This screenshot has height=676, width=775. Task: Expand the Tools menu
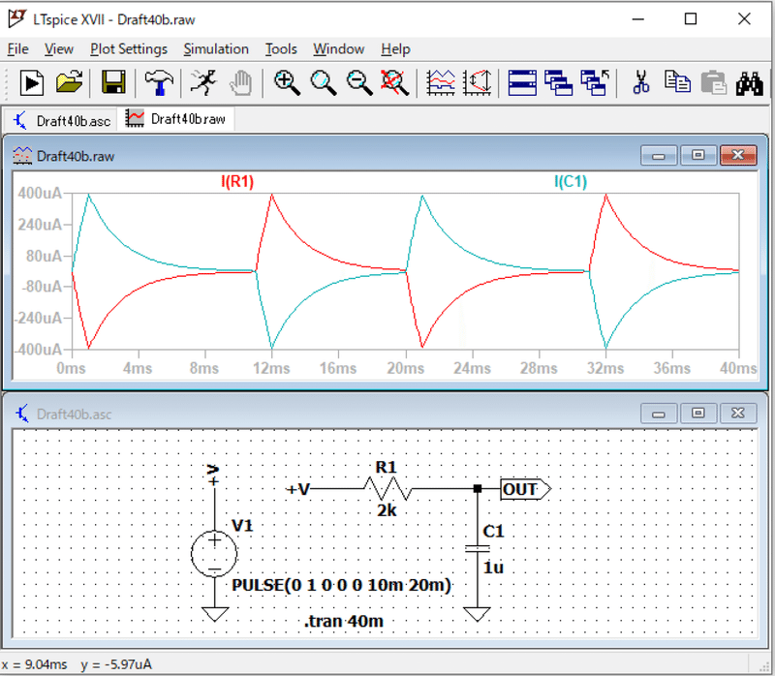tap(281, 48)
